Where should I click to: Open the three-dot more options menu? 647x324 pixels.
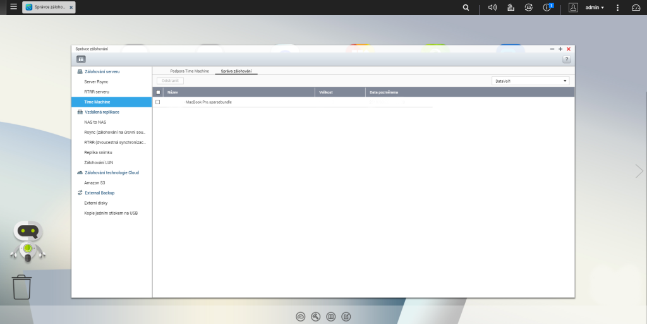coord(618,8)
